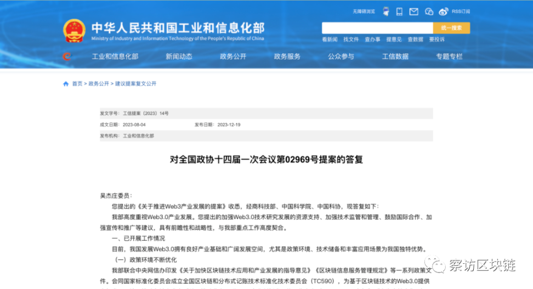Open the WeChat icon in header
533x289 pixels.
[x=429, y=12]
